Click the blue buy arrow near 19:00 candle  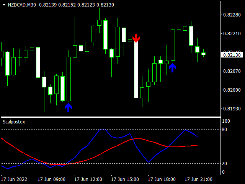(173, 68)
